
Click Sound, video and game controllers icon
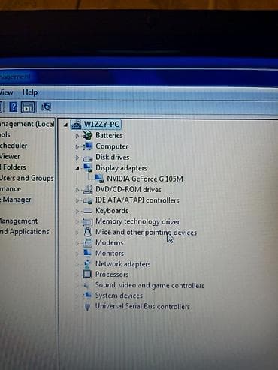pyautogui.click(x=87, y=285)
